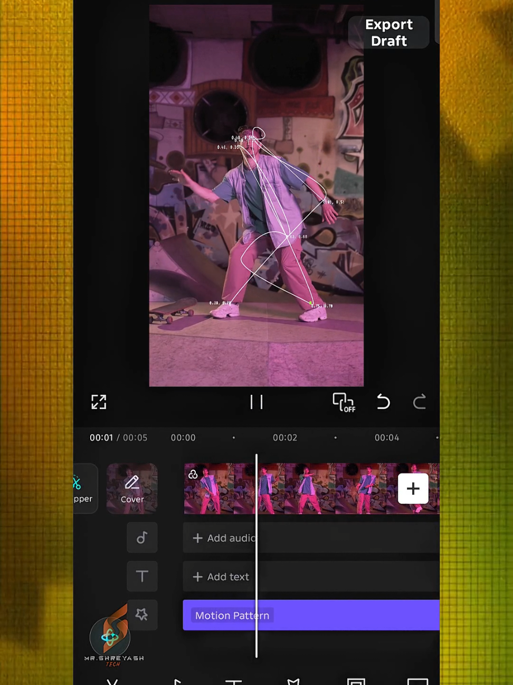The width and height of the screenshot is (513, 685).
Task: Select the effects star track icon
Action: click(x=142, y=615)
